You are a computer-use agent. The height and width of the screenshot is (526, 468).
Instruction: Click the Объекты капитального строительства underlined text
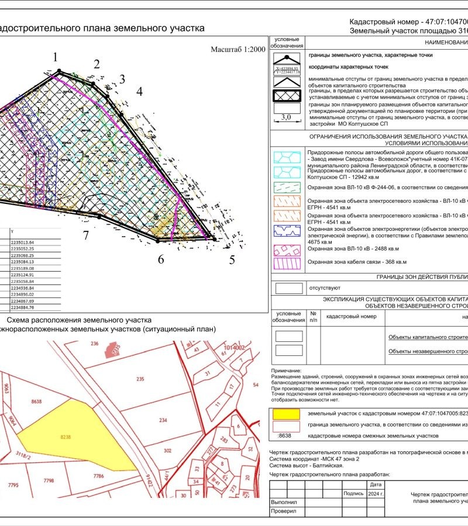[x=428, y=337]
